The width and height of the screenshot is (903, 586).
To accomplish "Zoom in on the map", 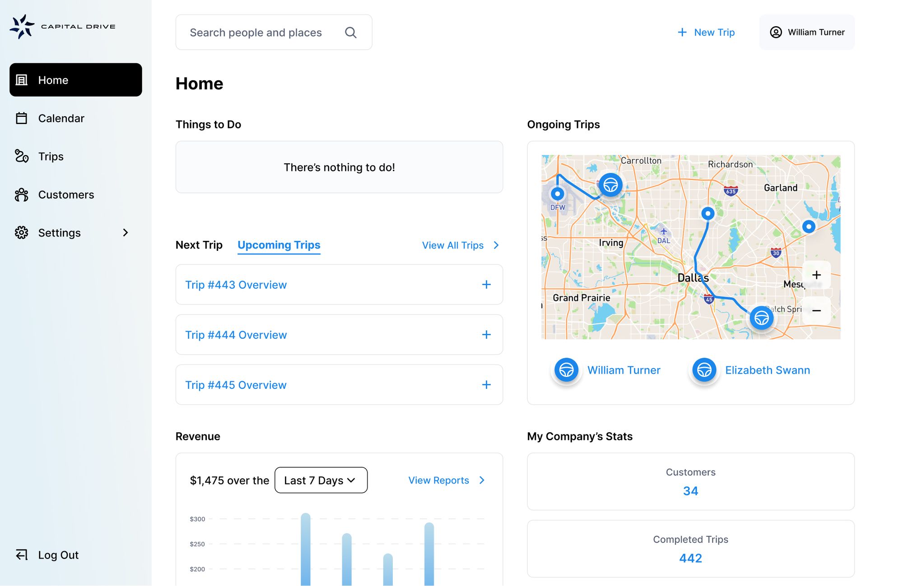I will click(x=816, y=275).
